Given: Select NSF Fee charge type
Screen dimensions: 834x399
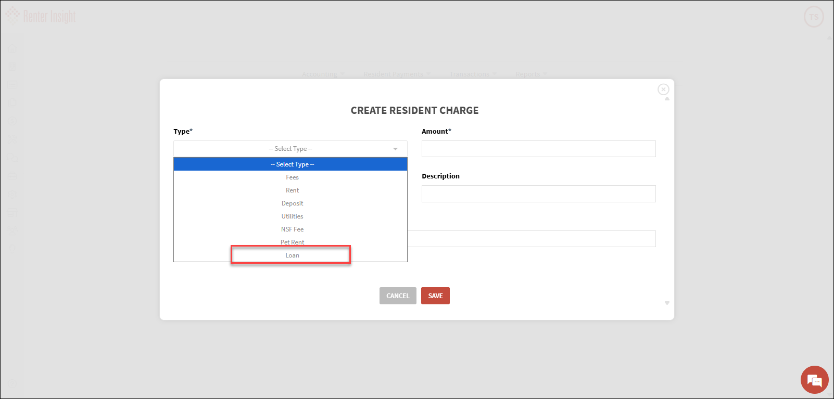Looking at the screenshot, I should (292, 229).
